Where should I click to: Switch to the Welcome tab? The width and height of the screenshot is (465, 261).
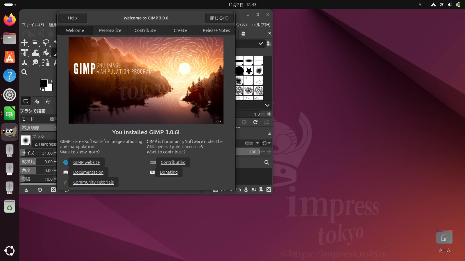pyautogui.click(x=75, y=30)
